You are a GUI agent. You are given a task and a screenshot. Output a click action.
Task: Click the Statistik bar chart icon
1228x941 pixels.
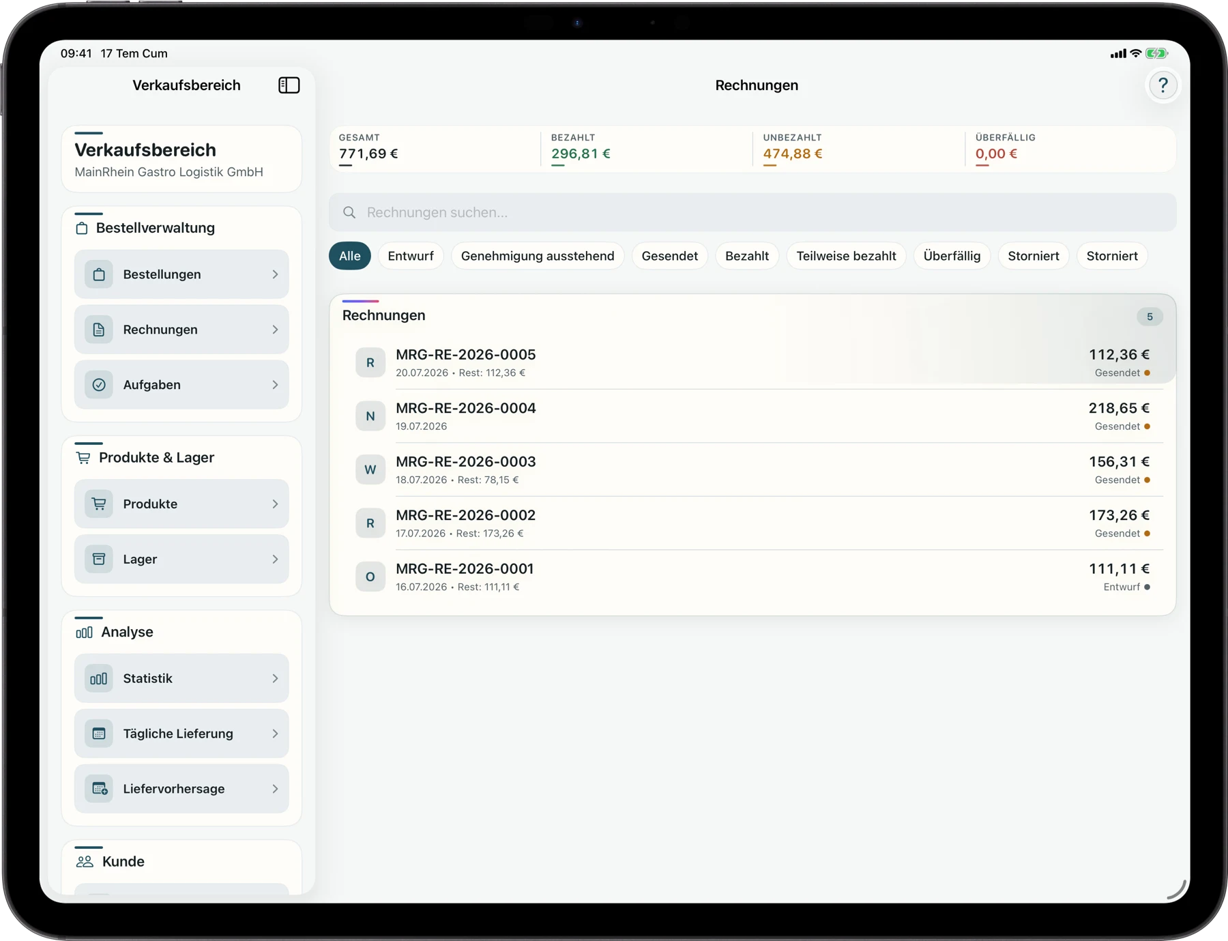click(x=99, y=679)
